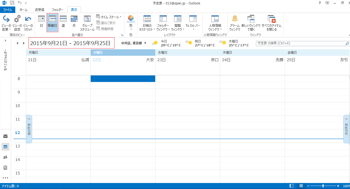Click 水曜日 column header
Viewport: 350px width, 189px height.
(x=188, y=52)
